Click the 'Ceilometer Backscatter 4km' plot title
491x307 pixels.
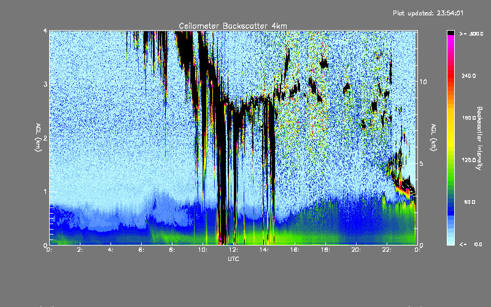point(233,26)
